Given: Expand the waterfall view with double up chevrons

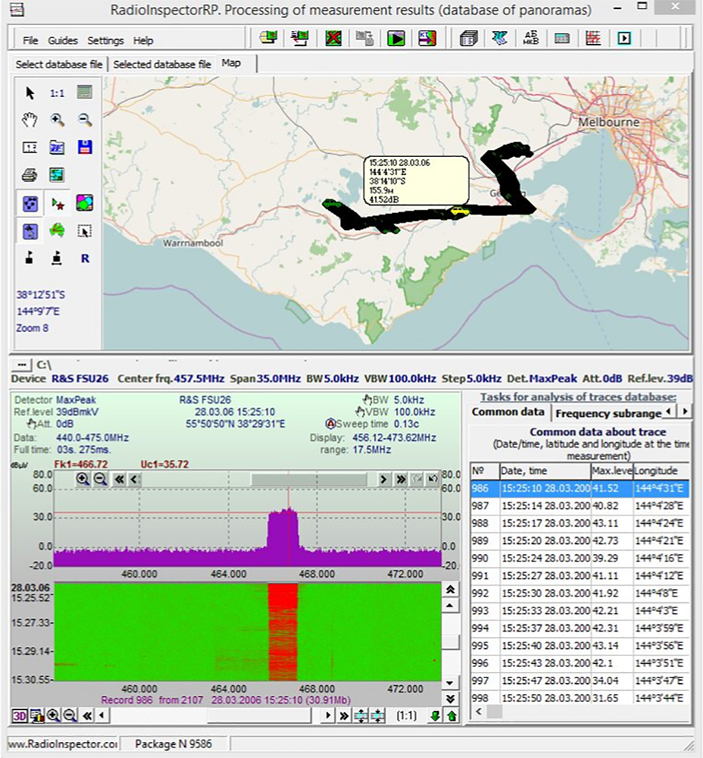Looking at the screenshot, I should [x=451, y=589].
